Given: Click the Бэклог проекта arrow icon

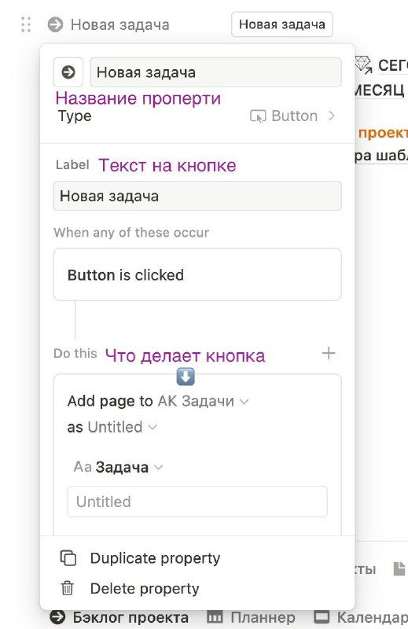Looking at the screenshot, I should [x=57, y=617].
